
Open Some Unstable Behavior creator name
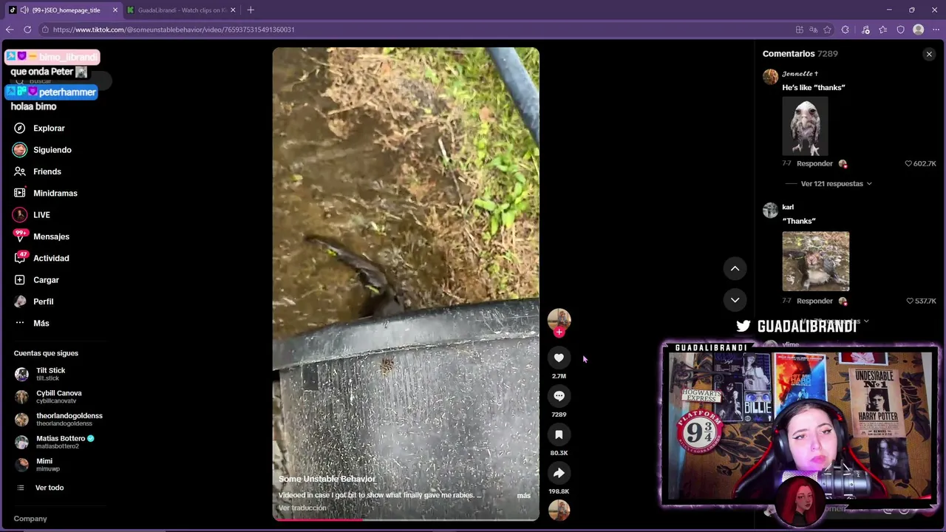coord(327,479)
